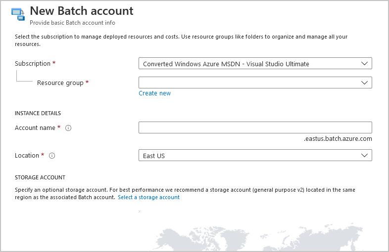Image resolution: width=389 pixels, height=252 pixels.
Task: Expand the Resource group dropdown
Action: point(255,83)
